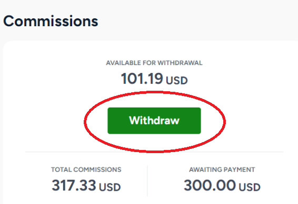This screenshot has width=298, height=204.
Task: Click the Available for Withdrawal label
Action: (x=154, y=63)
